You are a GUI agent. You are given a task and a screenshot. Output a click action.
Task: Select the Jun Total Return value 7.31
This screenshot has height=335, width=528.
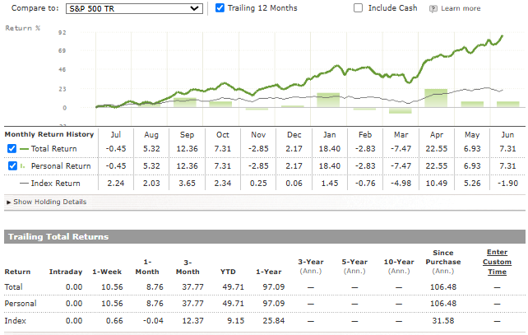point(507,149)
